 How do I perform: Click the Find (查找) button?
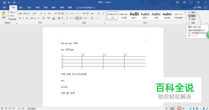[x=192, y=12]
